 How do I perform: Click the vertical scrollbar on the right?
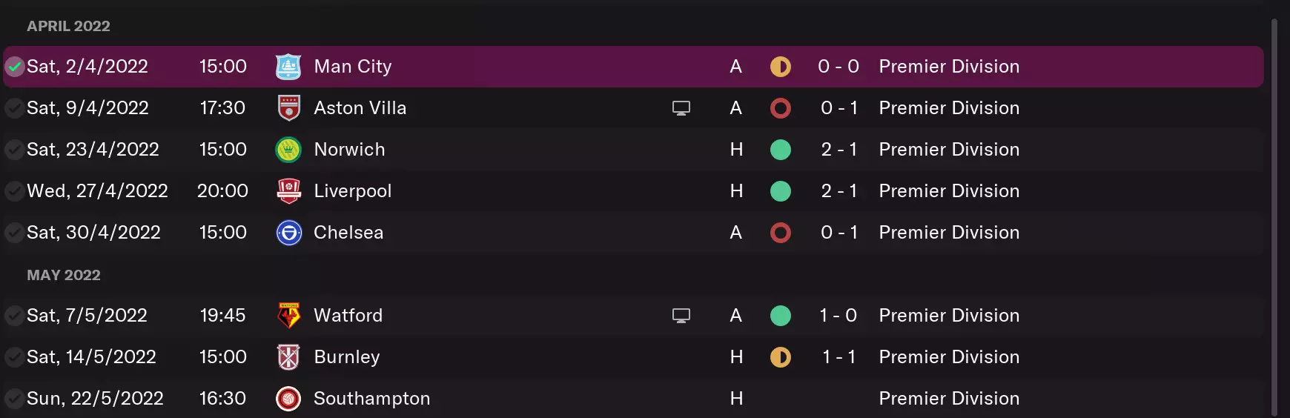(x=1274, y=215)
